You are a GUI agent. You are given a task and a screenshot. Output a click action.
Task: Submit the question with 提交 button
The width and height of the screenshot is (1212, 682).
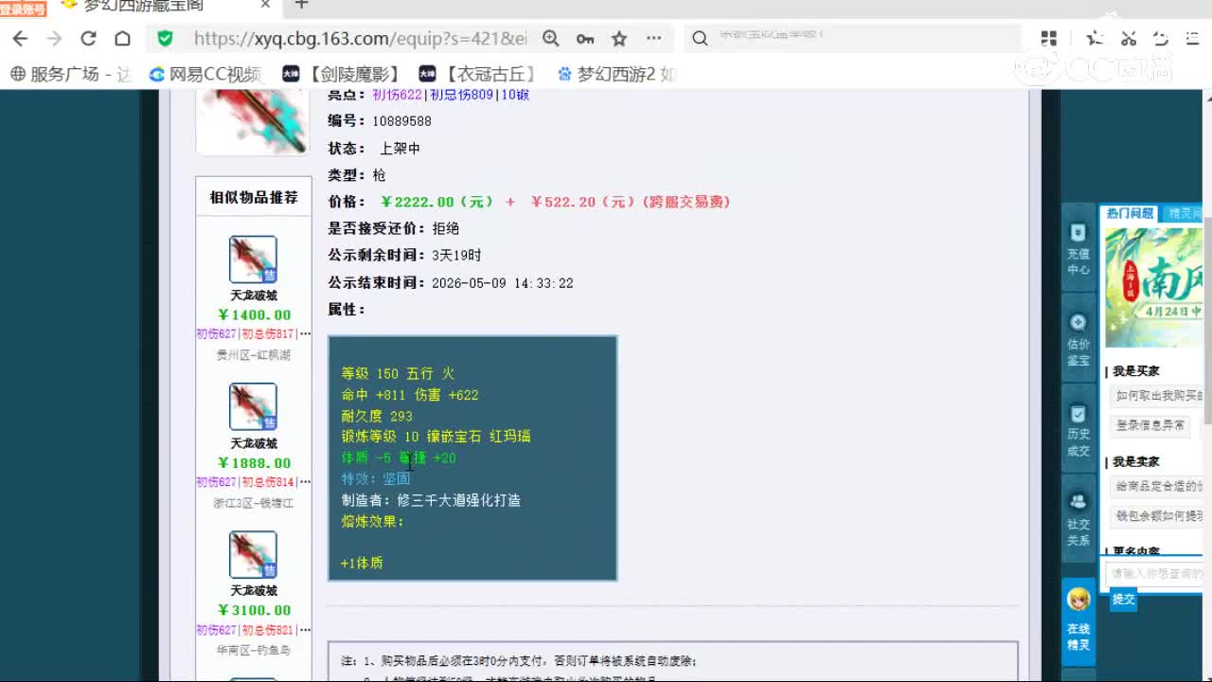1123,600
